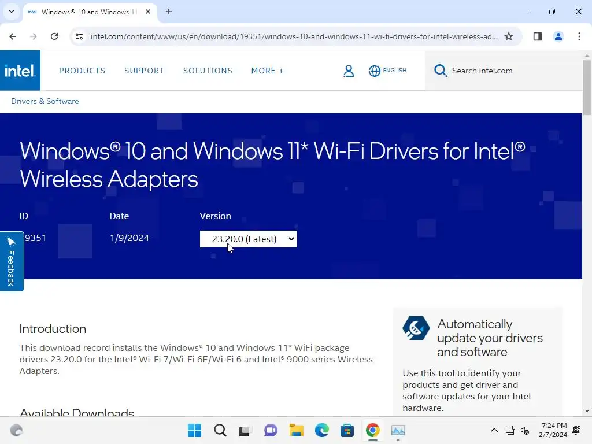592x444 pixels.
Task: Open the Windows Start menu
Action: click(194, 430)
